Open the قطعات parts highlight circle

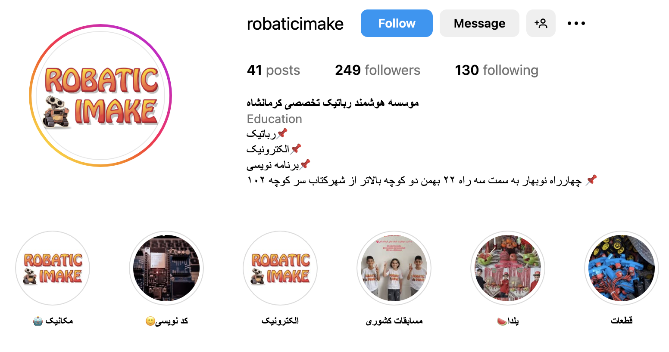(x=622, y=268)
